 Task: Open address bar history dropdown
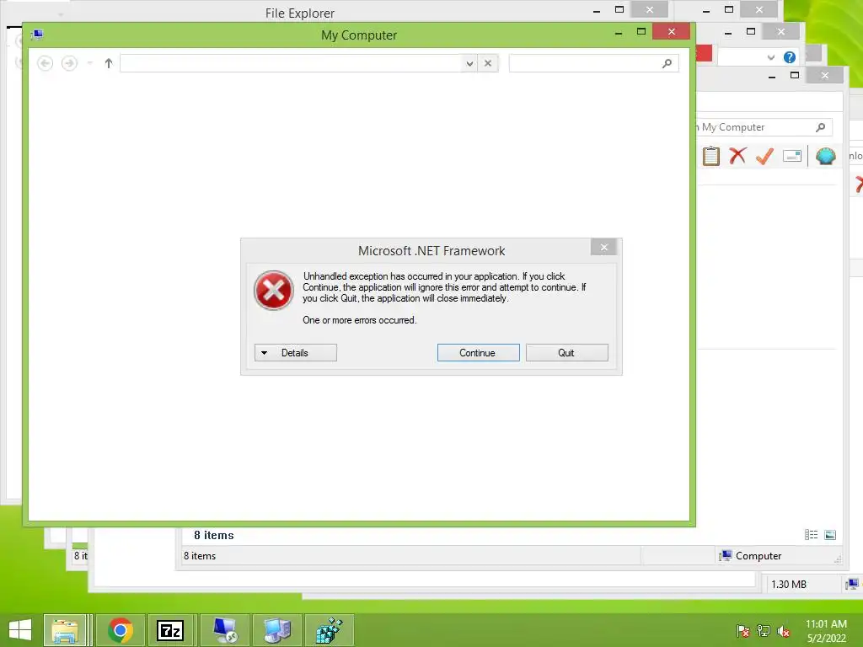(469, 63)
